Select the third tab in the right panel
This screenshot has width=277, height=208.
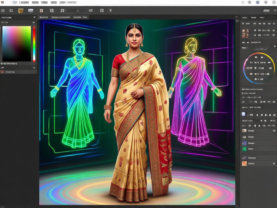pyautogui.click(x=262, y=18)
